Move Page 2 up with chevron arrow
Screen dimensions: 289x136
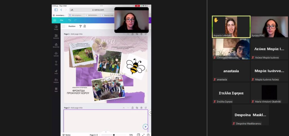[x=123, y=108]
